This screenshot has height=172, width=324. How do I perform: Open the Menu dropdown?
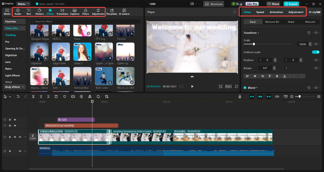click(23, 4)
